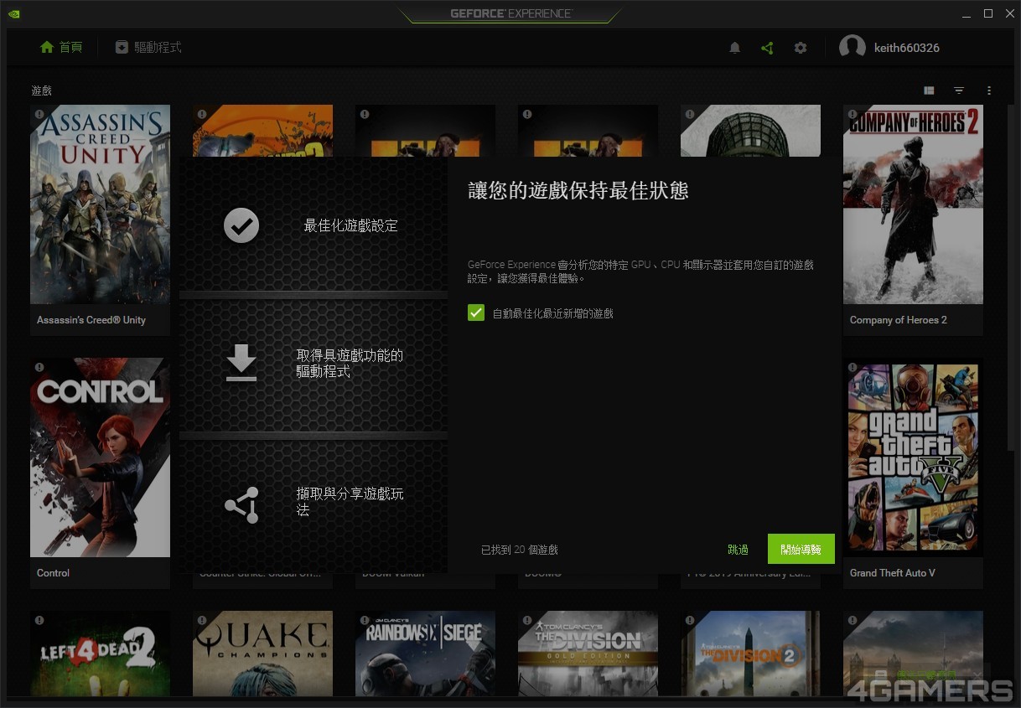Select the 擷取與分享遊戲玩法 step
The image size is (1021, 708).
click(x=313, y=505)
